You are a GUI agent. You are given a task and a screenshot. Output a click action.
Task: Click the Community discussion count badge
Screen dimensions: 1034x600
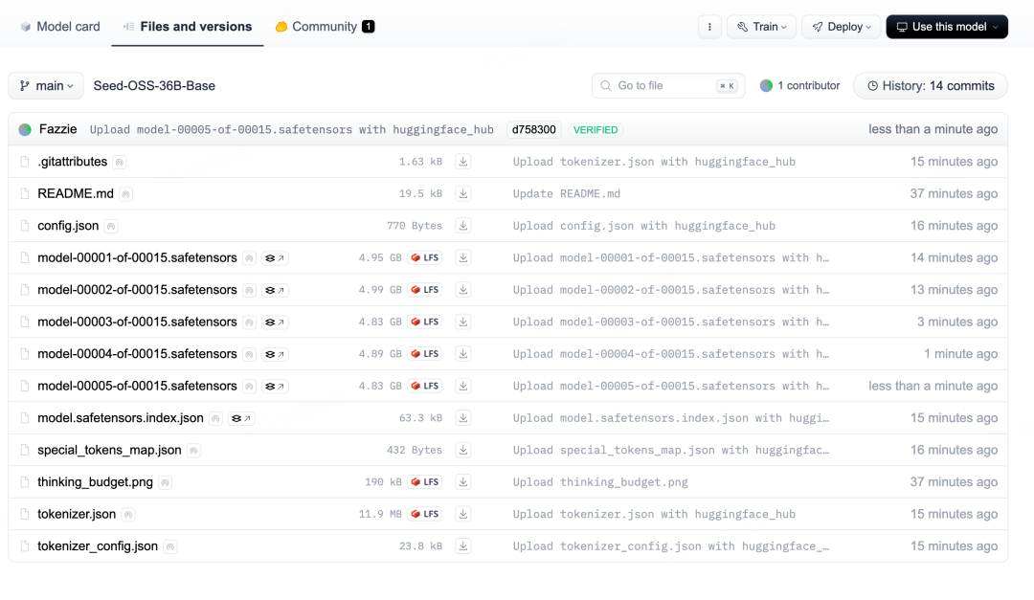368,27
